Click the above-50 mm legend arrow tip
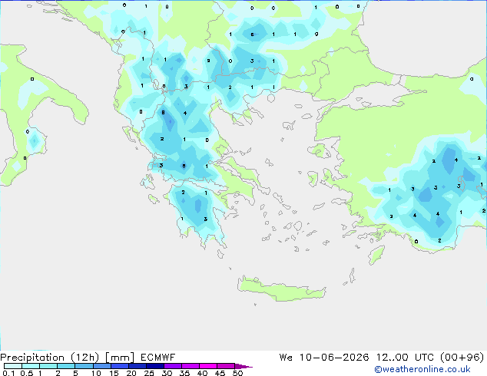The width and height of the screenshot is (487, 376). coord(243,367)
